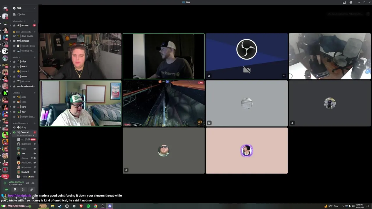Viewport: 372px width, 209px height.
Task: Select the General voice channel
Action: click(x=24, y=132)
